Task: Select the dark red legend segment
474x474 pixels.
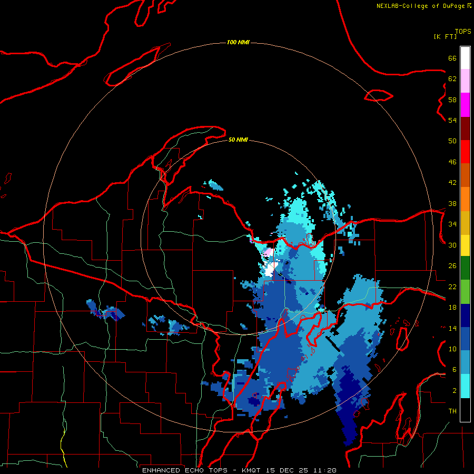Action: (x=465, y=129)
